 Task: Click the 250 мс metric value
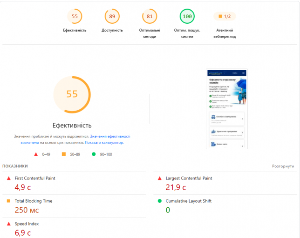(x=27, y=210)
